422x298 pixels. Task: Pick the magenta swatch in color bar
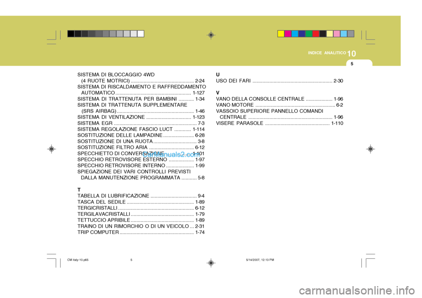288,34
